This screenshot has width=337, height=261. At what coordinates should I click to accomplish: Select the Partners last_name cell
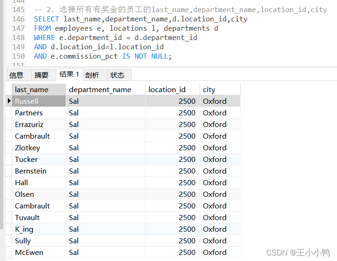point(39,113)
